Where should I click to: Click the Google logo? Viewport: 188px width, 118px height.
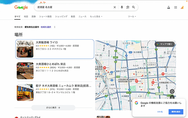point(21,8)
